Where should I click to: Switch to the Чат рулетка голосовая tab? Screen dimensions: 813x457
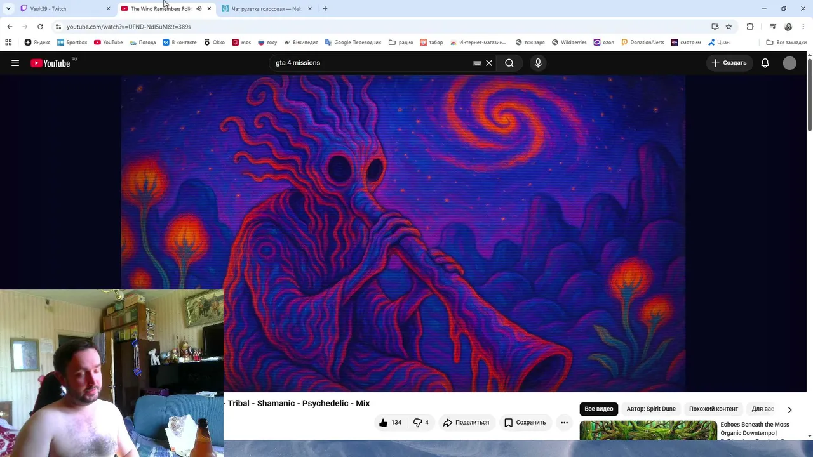tap(267, 8)
